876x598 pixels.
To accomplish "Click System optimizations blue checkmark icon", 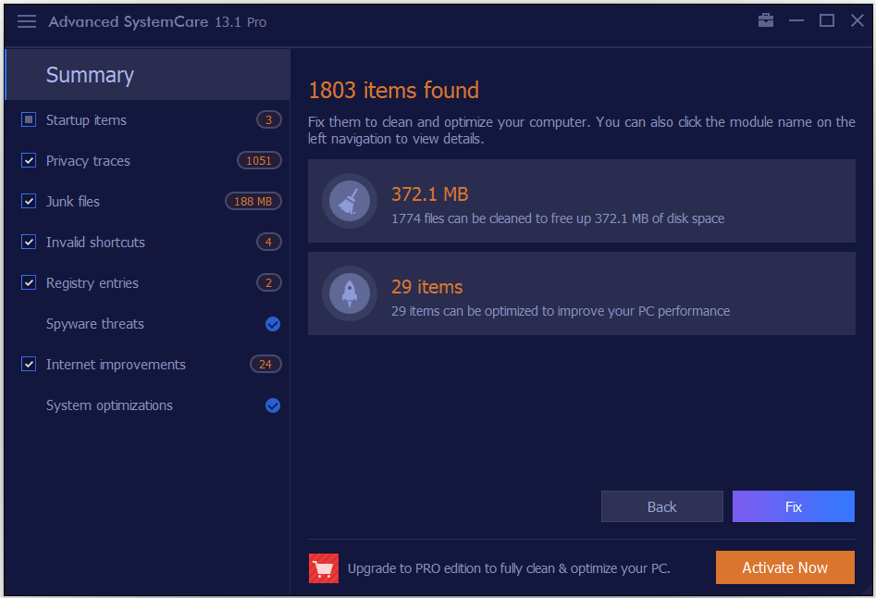I will click(x=273, y=405).
